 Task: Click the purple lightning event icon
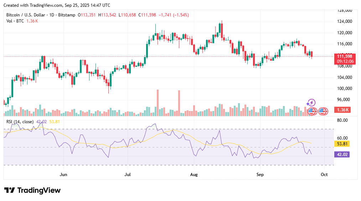pos(311,103)
